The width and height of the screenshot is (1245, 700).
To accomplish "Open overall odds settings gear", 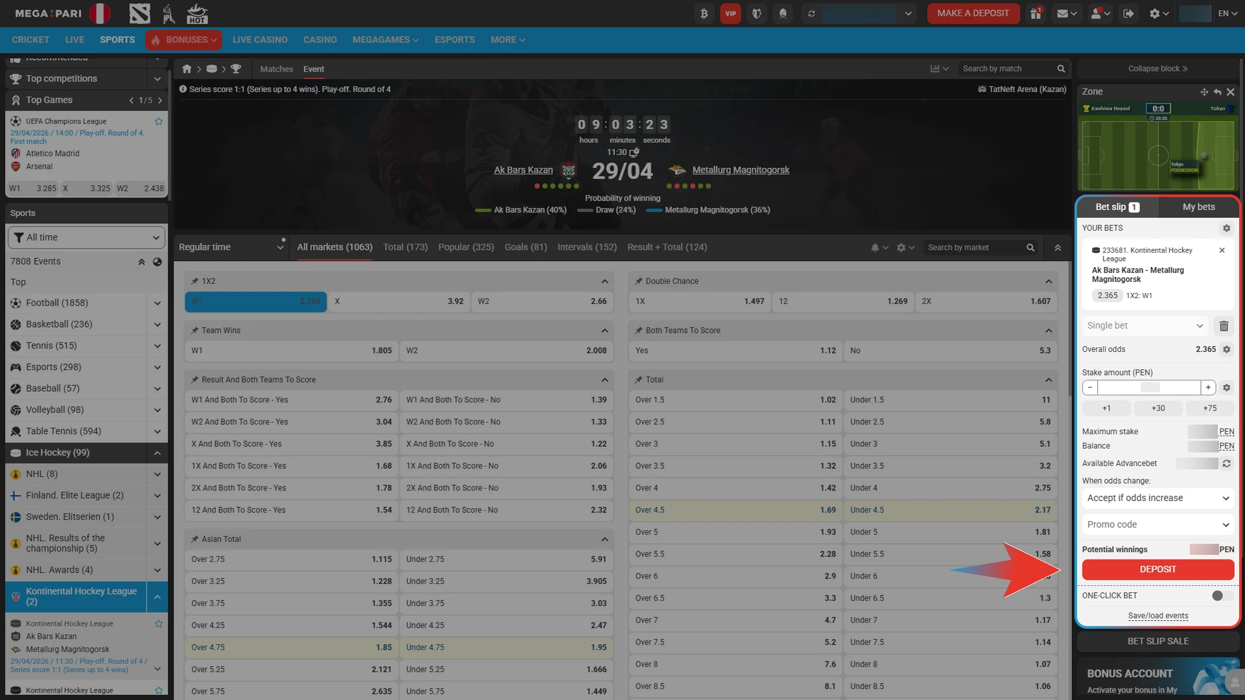I will click(1226, 349).
